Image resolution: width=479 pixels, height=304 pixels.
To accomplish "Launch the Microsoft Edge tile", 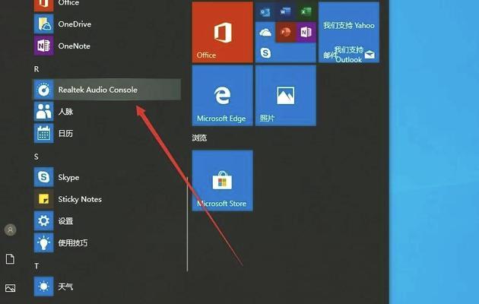I will [222, 96].
